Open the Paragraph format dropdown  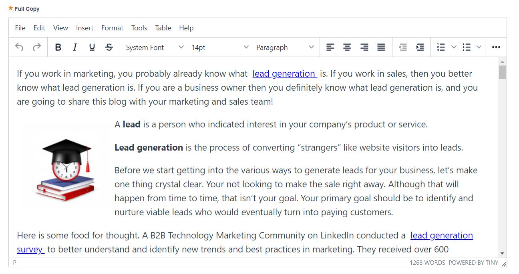click(285, 47)
